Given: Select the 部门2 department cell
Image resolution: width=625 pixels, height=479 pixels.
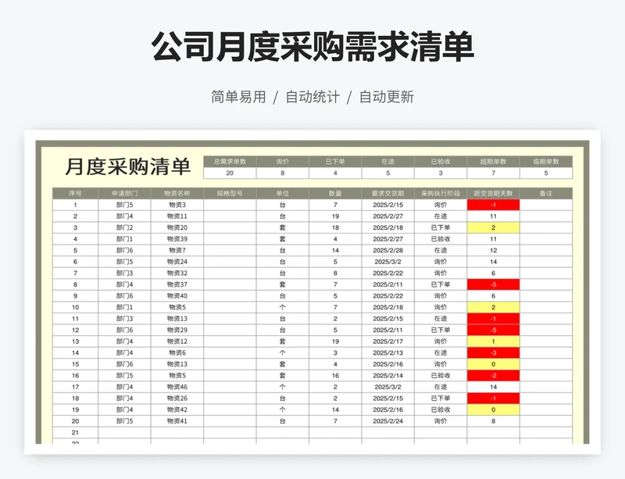Looking at the screenshot, I should [124, 227].
